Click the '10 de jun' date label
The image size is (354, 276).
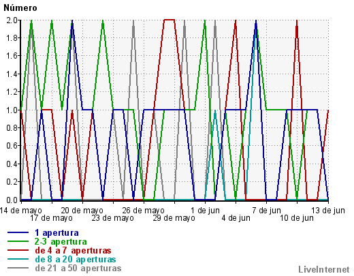[297, 218]
